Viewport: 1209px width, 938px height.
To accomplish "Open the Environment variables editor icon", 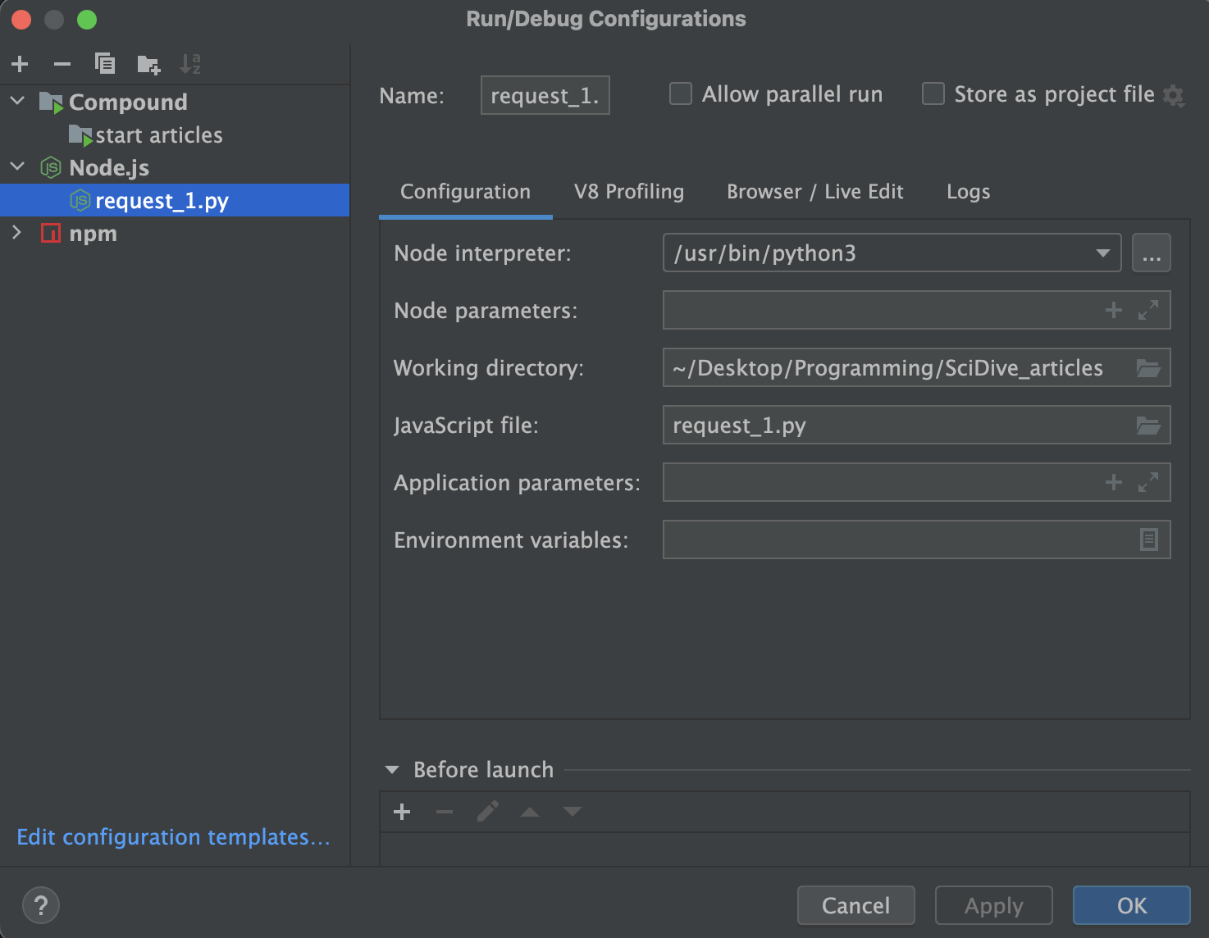I will click(1148, 540).
